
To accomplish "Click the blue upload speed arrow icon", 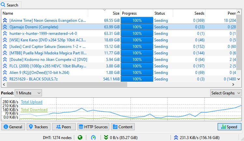I will pos(176,137).
